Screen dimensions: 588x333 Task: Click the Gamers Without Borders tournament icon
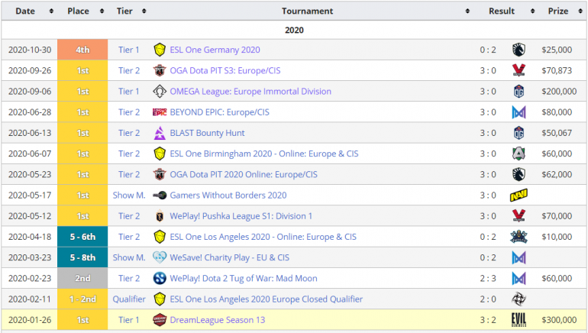point(160,196)
